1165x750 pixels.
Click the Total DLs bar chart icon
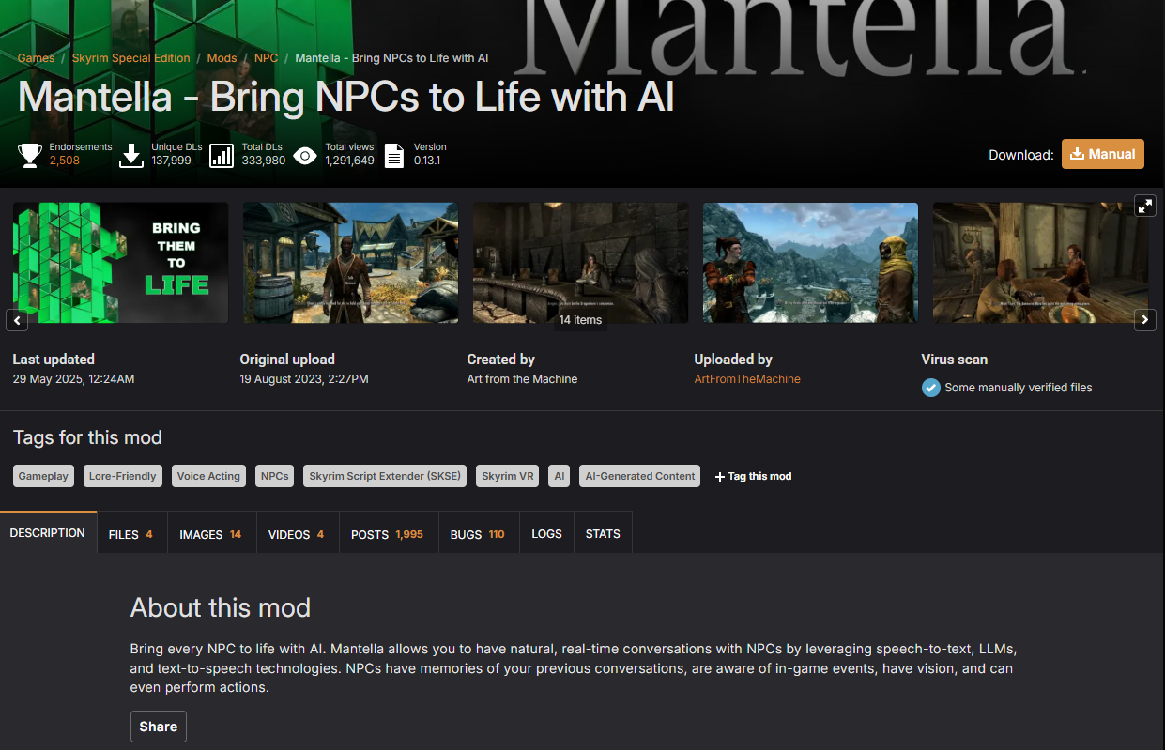pos(222,155)
